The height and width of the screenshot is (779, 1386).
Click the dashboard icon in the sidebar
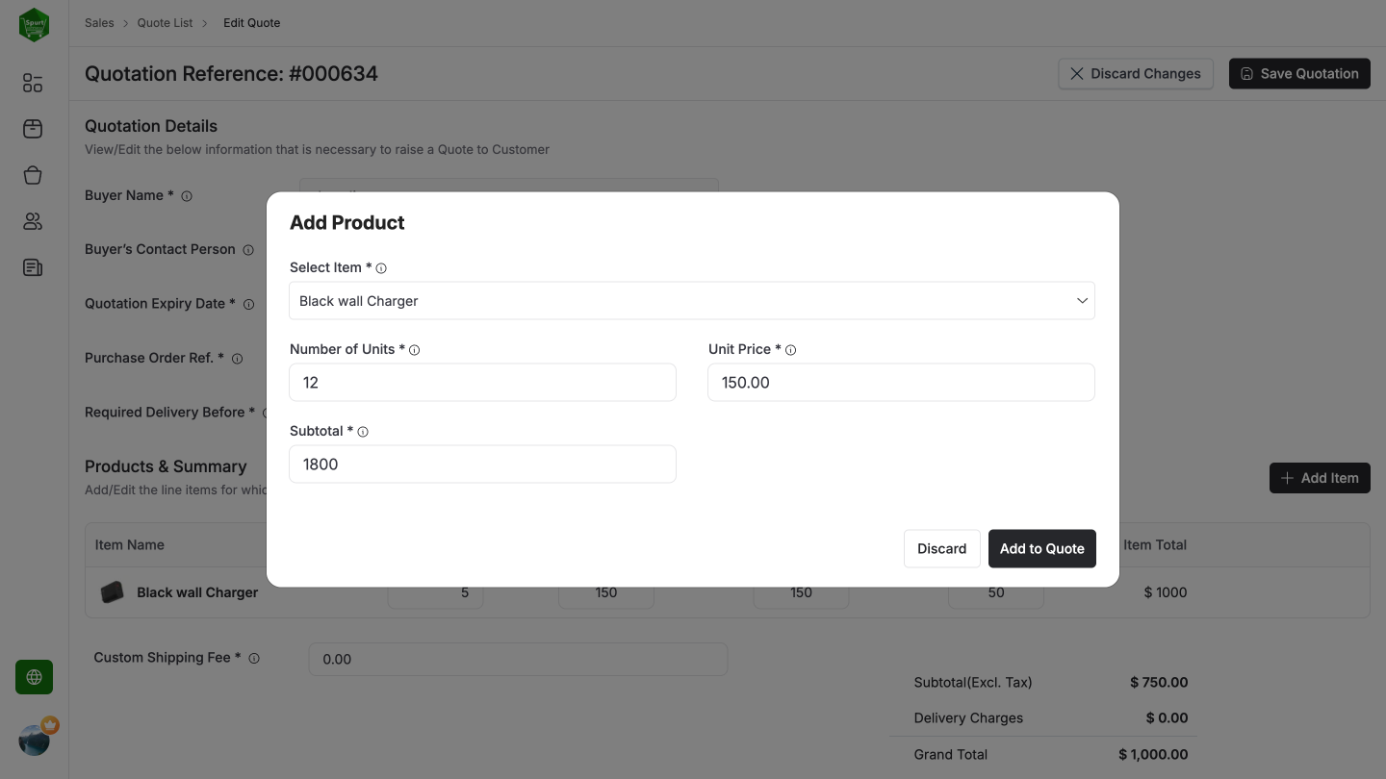pos(33,84)
